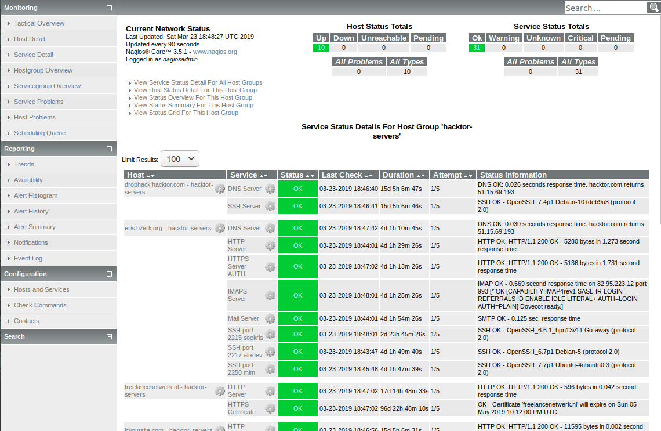Click View Status Grid For This Host Group
The height and width of the screenshot is (431, 661).
186,113
